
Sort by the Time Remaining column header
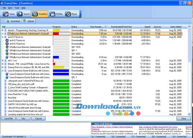(x=98, y=27)
